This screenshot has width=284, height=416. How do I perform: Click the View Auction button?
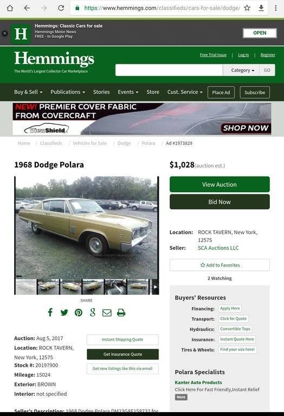click(x=220, y=184)
